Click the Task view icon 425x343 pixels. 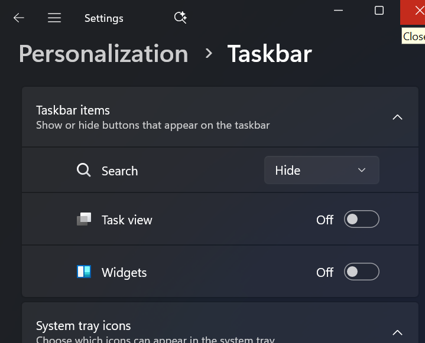(x=84, y=220)
